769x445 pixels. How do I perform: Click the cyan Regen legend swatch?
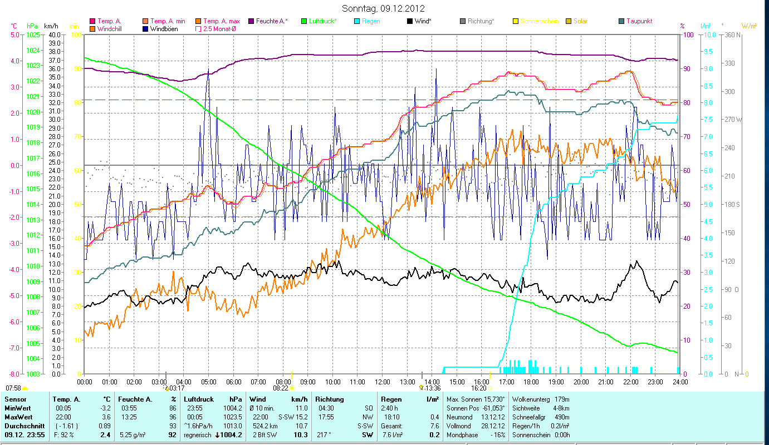(356, 21)
